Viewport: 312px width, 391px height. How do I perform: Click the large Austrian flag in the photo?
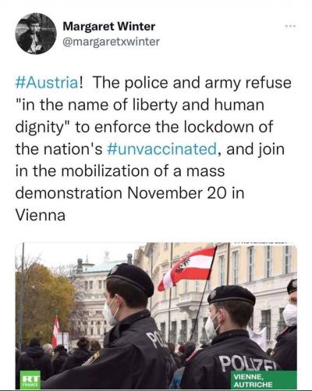point(187,268)
